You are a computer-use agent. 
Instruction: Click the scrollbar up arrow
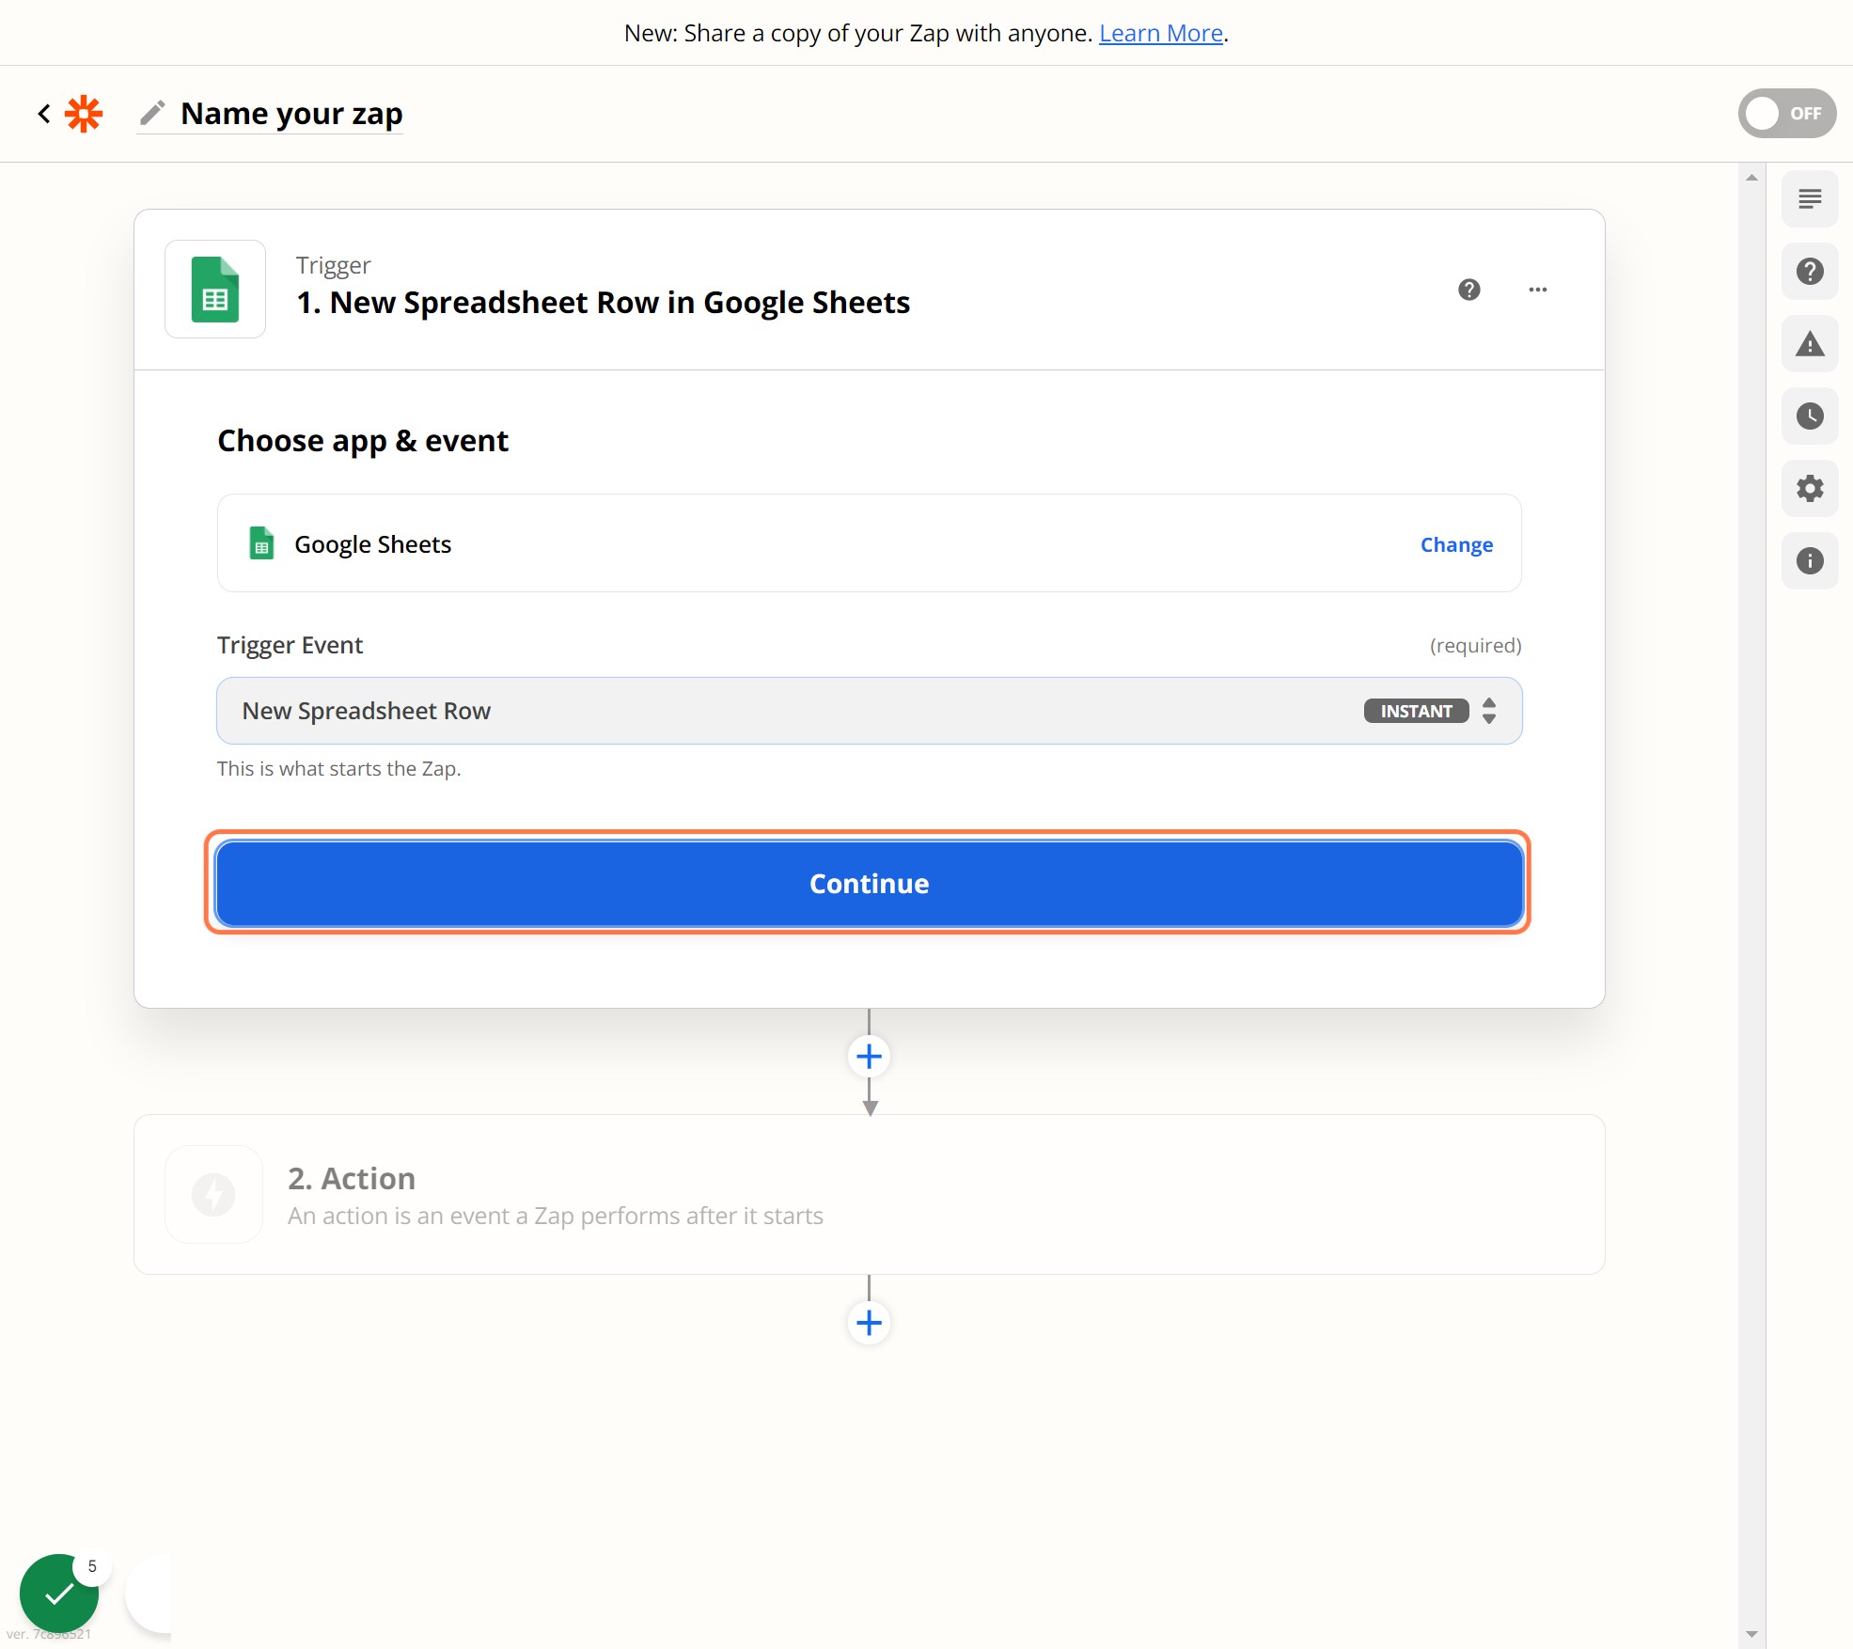pos(1751,177)
